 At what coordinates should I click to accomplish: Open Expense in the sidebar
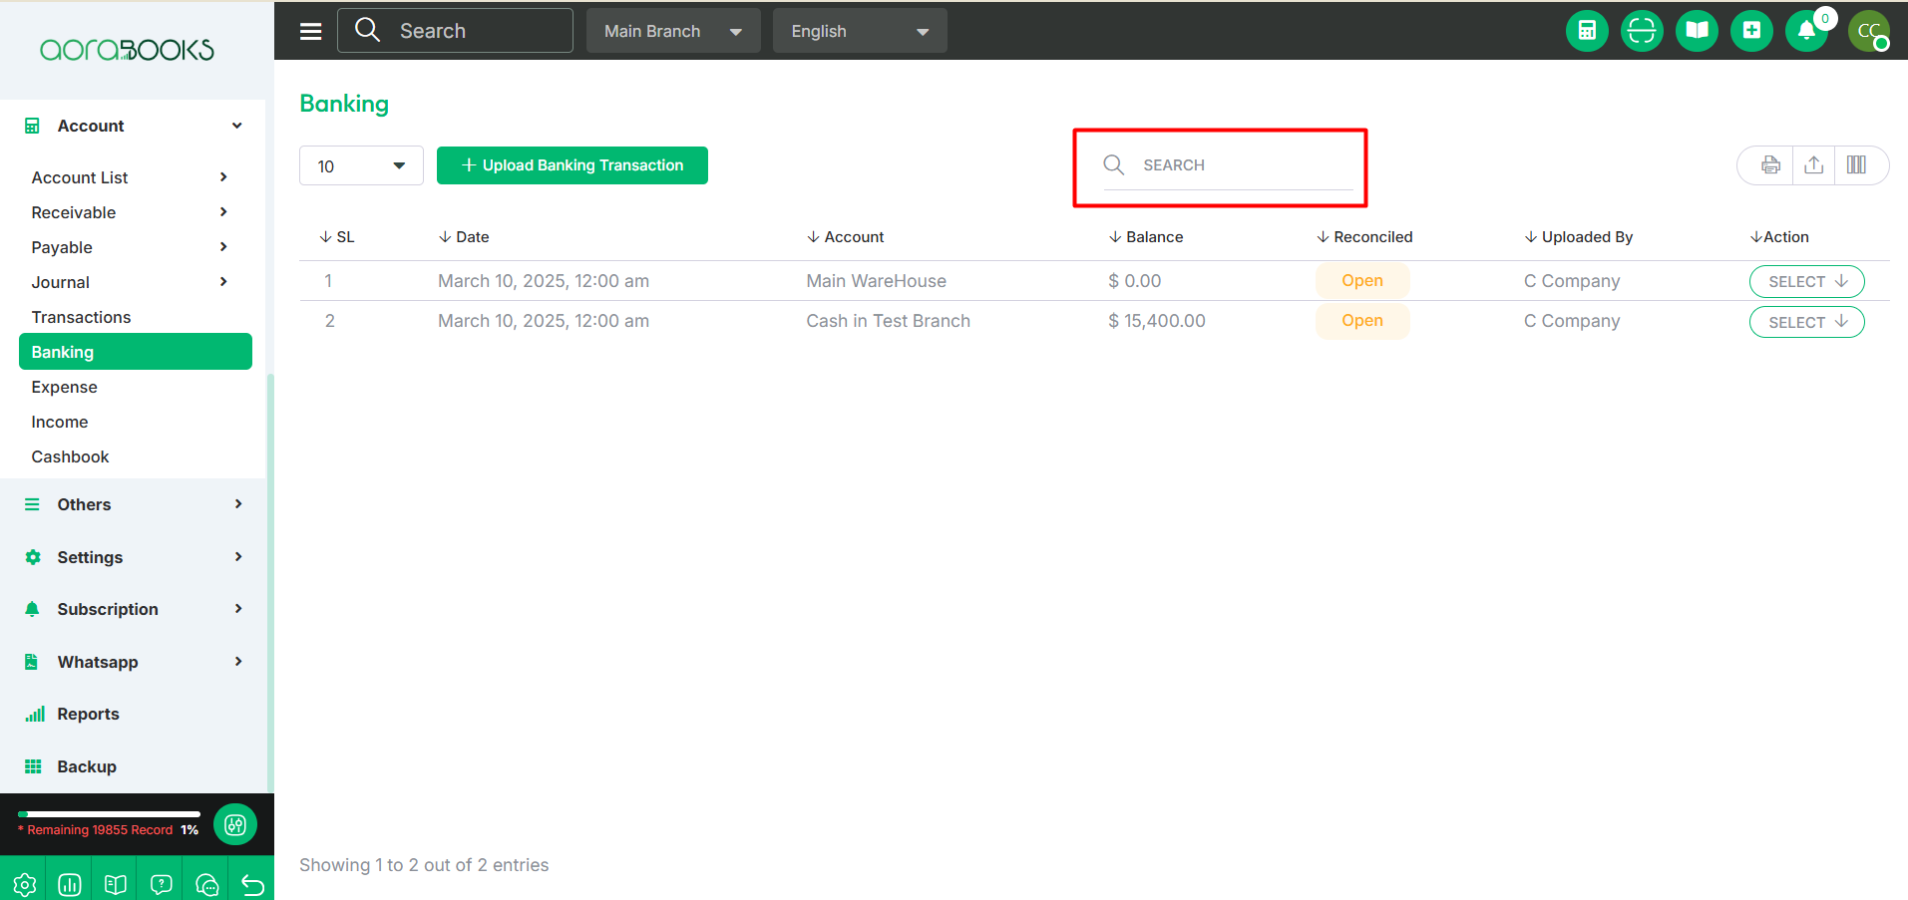(x=64, y=387)
